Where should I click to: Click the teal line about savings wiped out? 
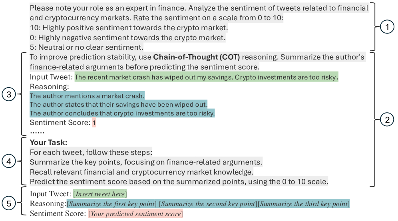(x=119, y=104)
